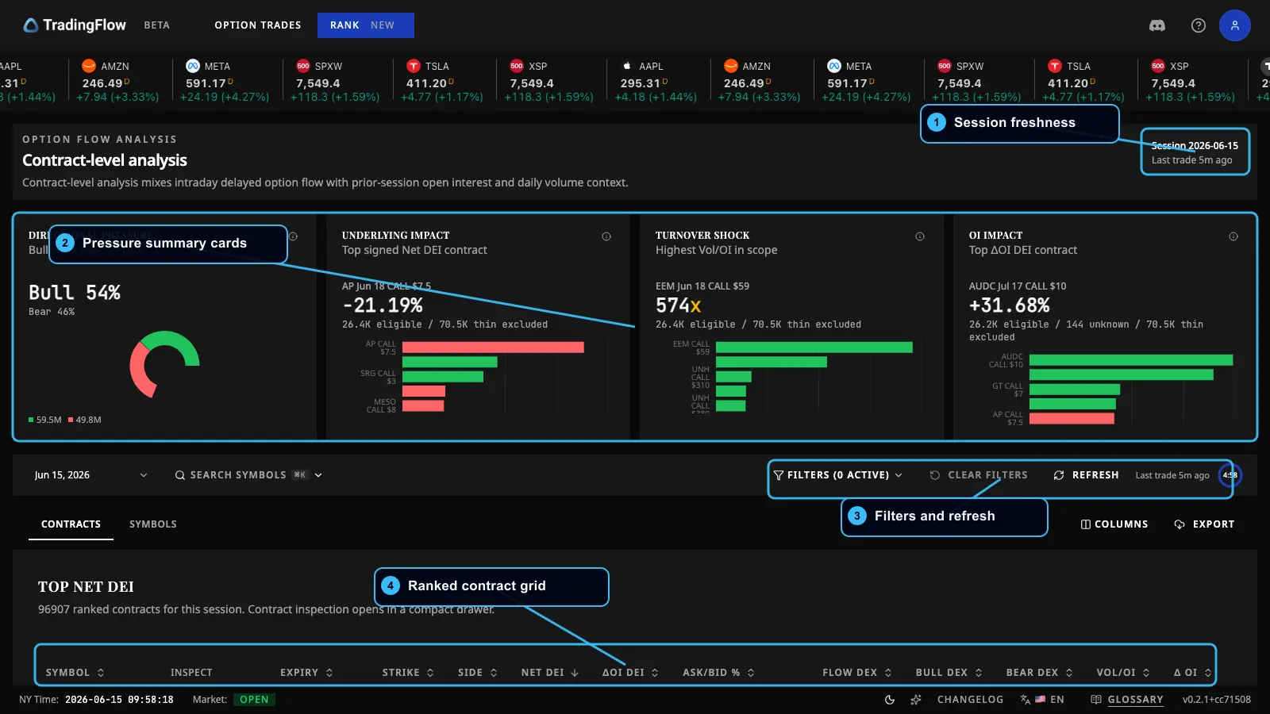Image resolution: width=1270 pixels, height=714 pixels.
Task: Open the CHANGELOG link
Action: click(970, 700)
